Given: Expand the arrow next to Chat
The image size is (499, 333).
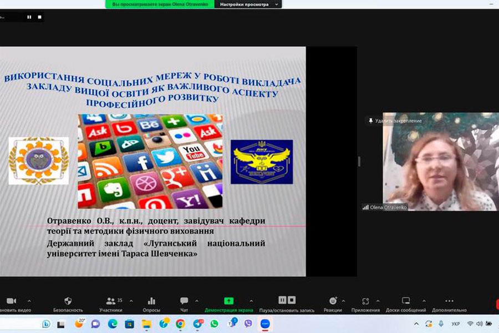Looking at the screenshot, I should (197, 301).
